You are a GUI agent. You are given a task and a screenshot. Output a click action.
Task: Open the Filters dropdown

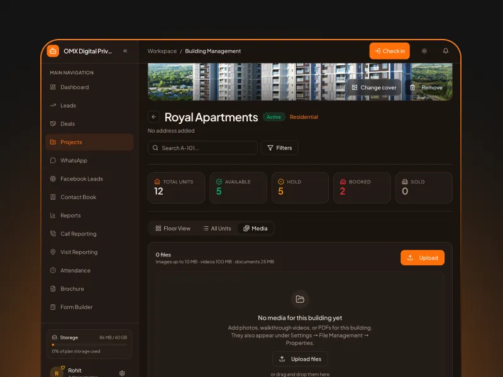coord(280,148)
